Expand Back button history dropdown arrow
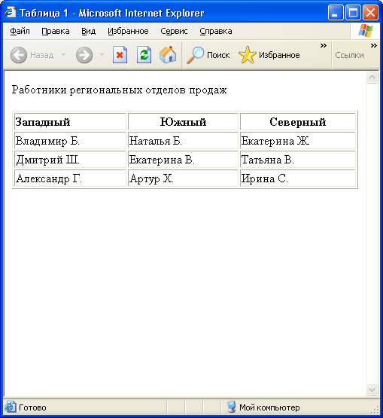The width and height of the screenshot is (383, 418). [63, 55]
